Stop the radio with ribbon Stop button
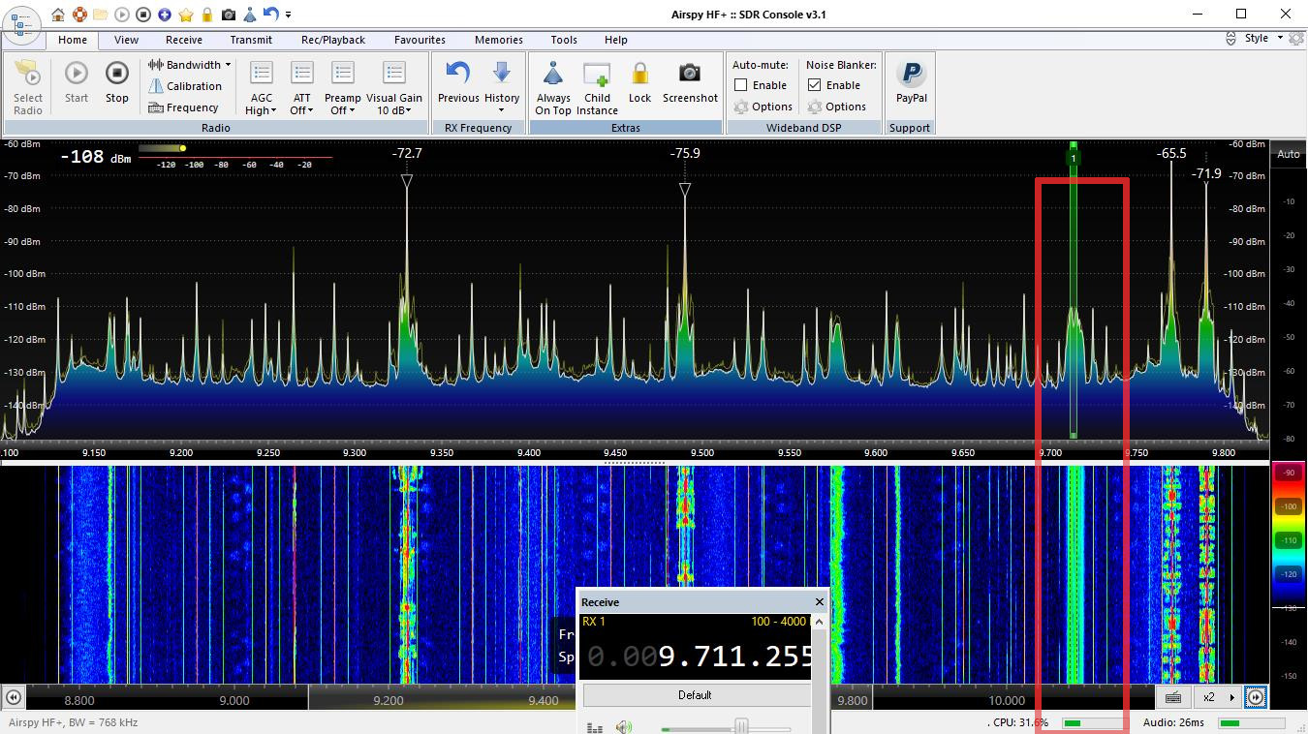The width and height of the screenshot is (1308, 734). click(x=117, y=82)
